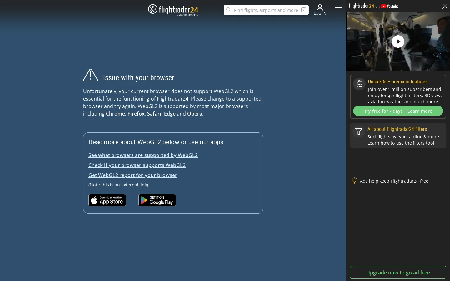Viewport: 450px width, 281px height.
Task: Click the Find flights search field
Action: point(266,10)
